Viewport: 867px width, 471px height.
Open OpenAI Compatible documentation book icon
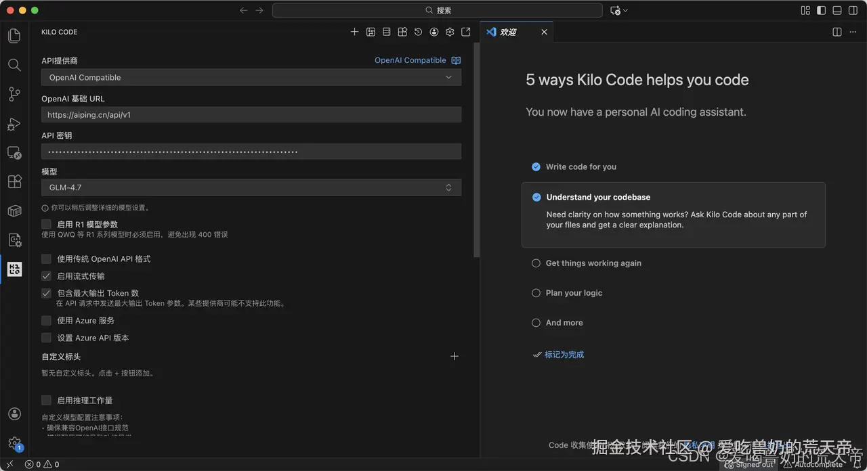pos(456,60)
